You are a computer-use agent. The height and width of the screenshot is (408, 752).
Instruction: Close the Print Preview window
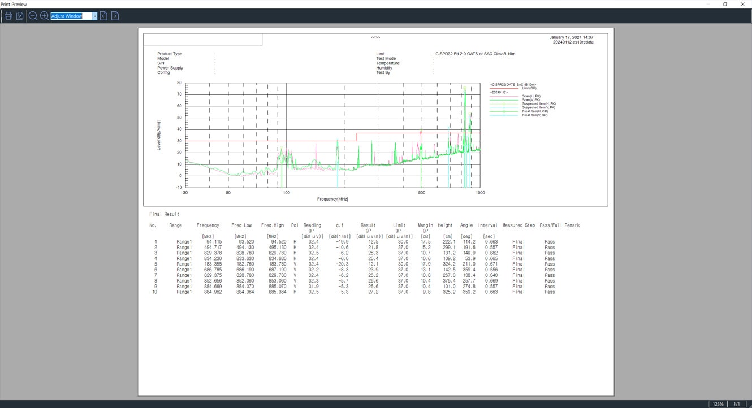pos(742,4)
